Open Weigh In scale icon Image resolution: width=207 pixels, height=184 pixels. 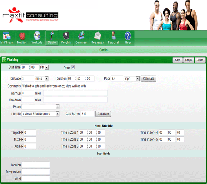point(66,36)
